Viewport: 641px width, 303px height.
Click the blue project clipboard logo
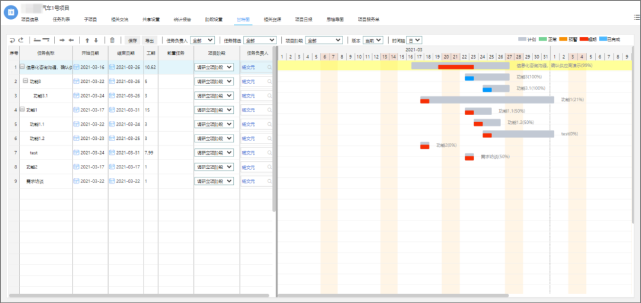11,12
